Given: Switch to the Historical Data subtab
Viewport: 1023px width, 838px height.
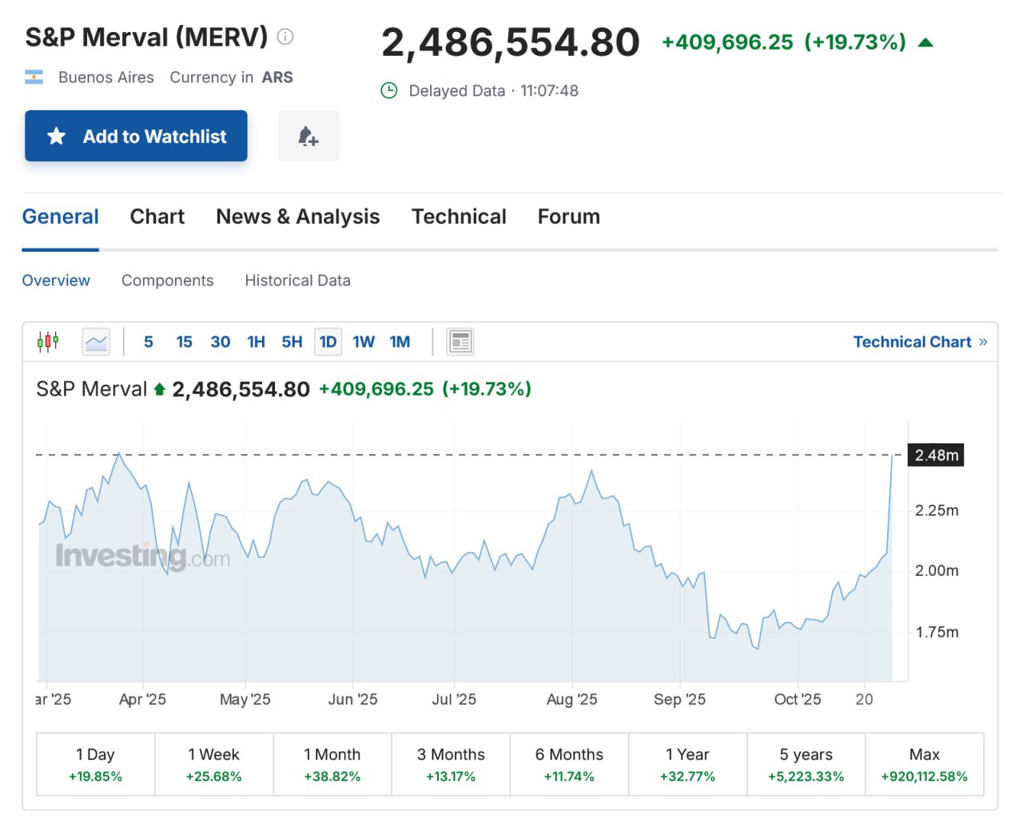Looking at the screenshot, I should 297,280.
